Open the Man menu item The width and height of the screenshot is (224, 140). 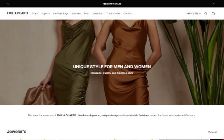[86, 13]
